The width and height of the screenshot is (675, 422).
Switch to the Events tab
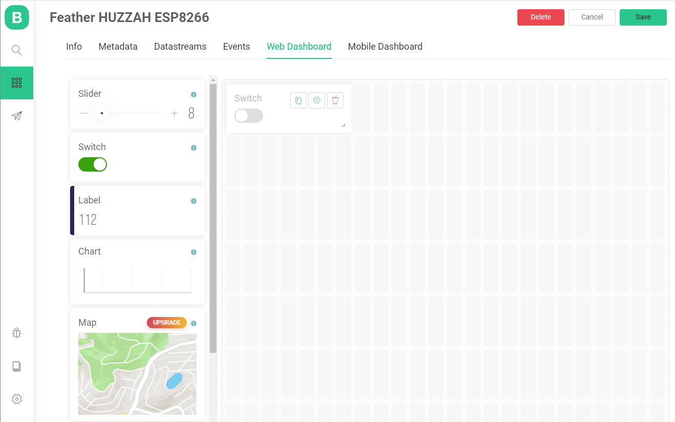236,47
